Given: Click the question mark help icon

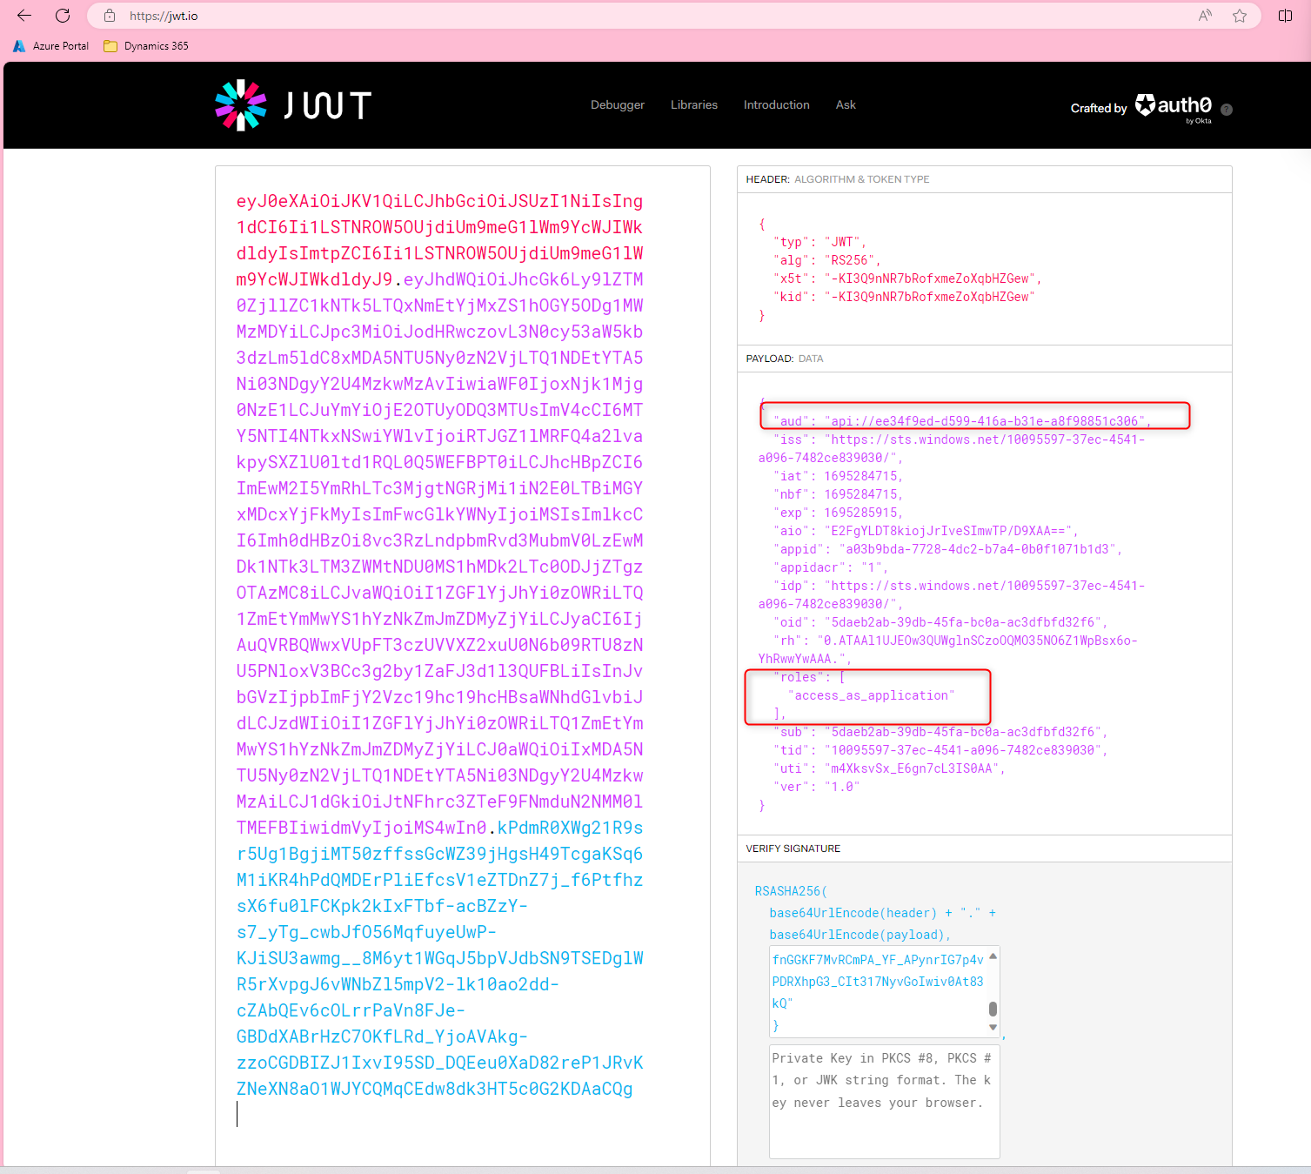Looking at the screenshot, I should pyautogui.click(x=1227, y=110).
